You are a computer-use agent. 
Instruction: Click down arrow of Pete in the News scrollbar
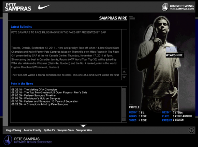pos(124,119)
